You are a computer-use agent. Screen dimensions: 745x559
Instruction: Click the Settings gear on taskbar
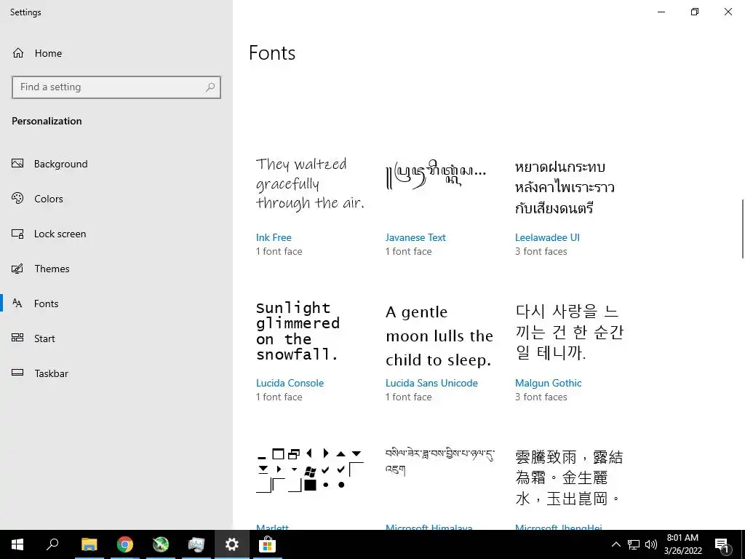pyautogui.click(x=232, y=544)
